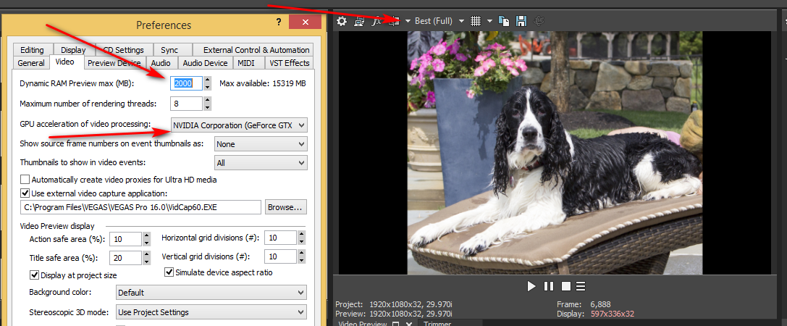
Task: Decrease Dynamic RAM Preview max value
Action: tap(207, 87)
